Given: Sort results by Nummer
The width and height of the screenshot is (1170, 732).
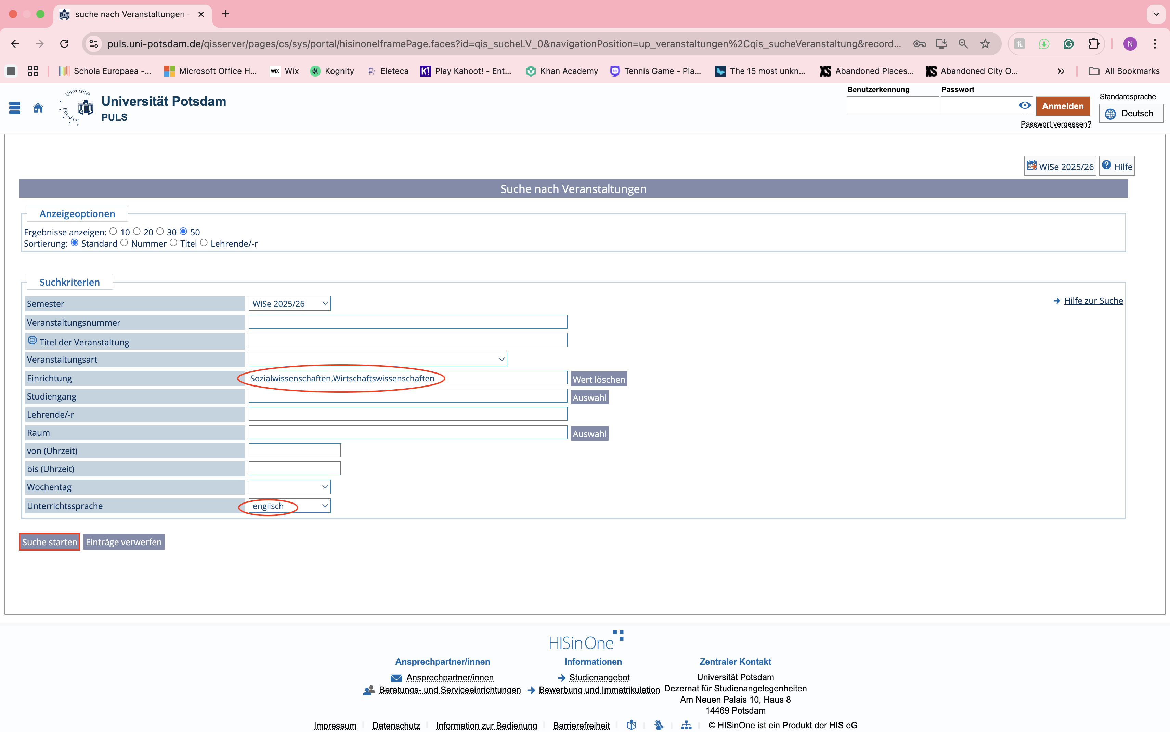Looking at the screenshot, I should coord(125,243).
